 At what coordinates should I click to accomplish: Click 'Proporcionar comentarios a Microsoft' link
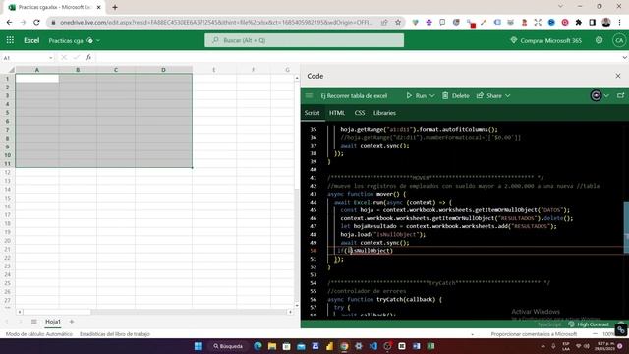tap(534, 334)
